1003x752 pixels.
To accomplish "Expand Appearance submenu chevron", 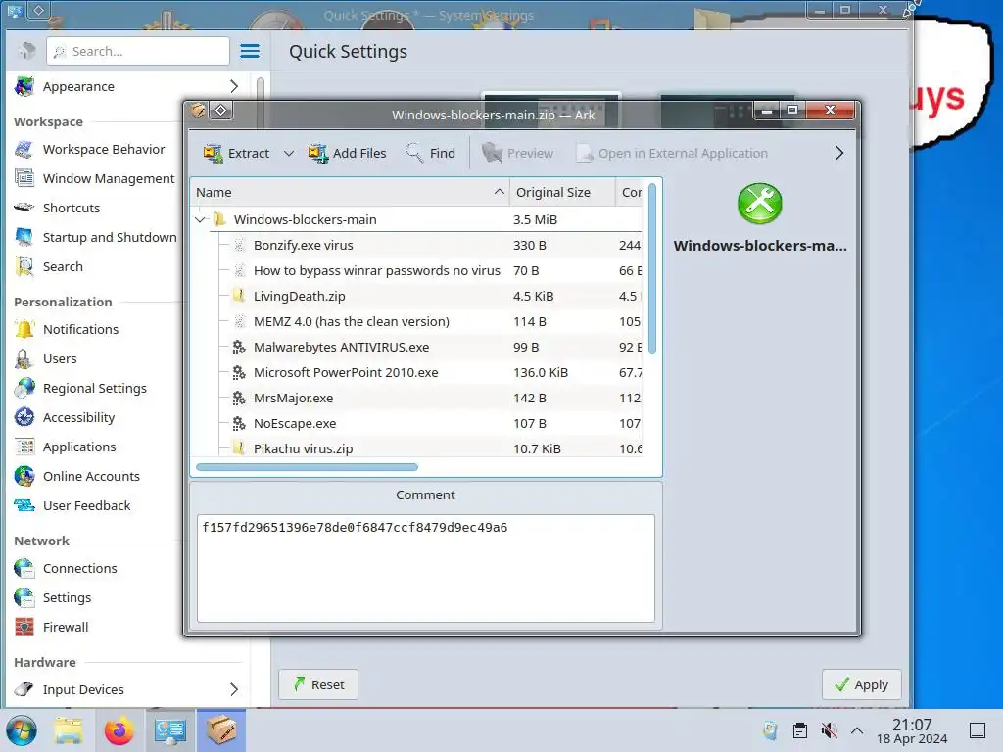I will pos(234,86).
